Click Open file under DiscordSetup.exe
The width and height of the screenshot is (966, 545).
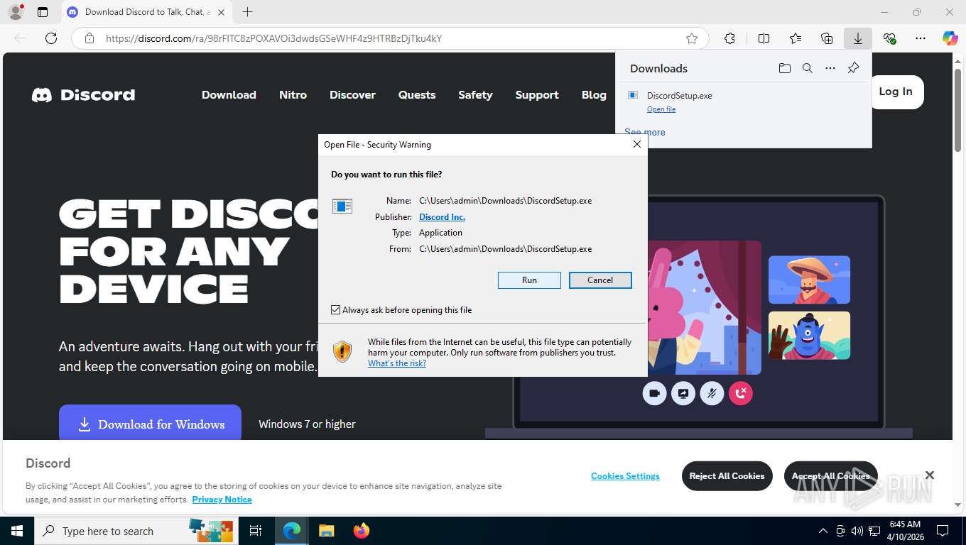[661, 109]
